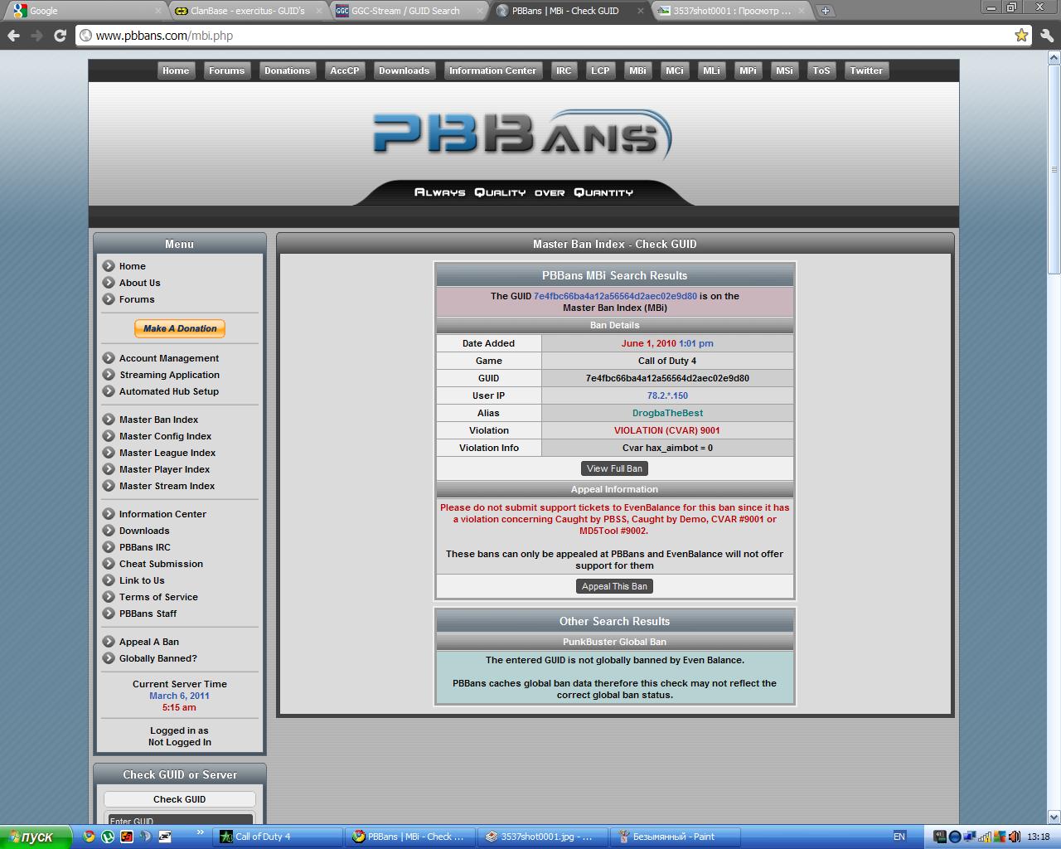Open MCi in the top navigation
The height and width of the screenshot is (849, 1061).
(x=675, y=71)
